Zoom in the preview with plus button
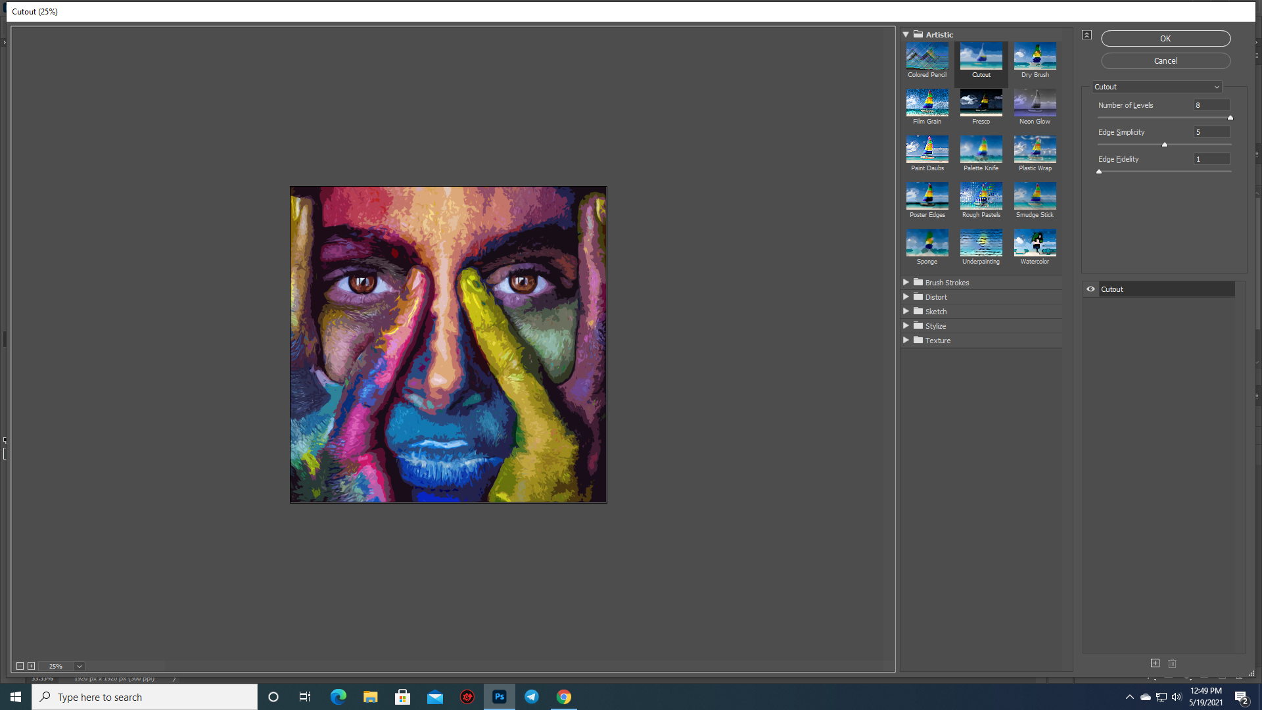1262x710 pixels. coord(31,666)
